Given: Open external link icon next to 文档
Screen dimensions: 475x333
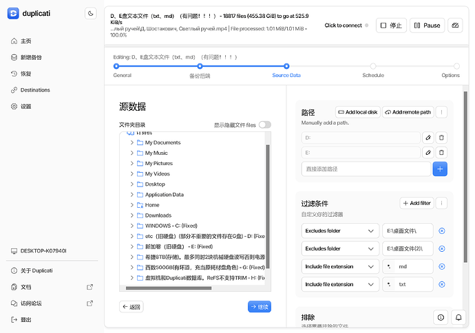Looking at the screenshot, I should pyautogui.click(x=89, y=287).
